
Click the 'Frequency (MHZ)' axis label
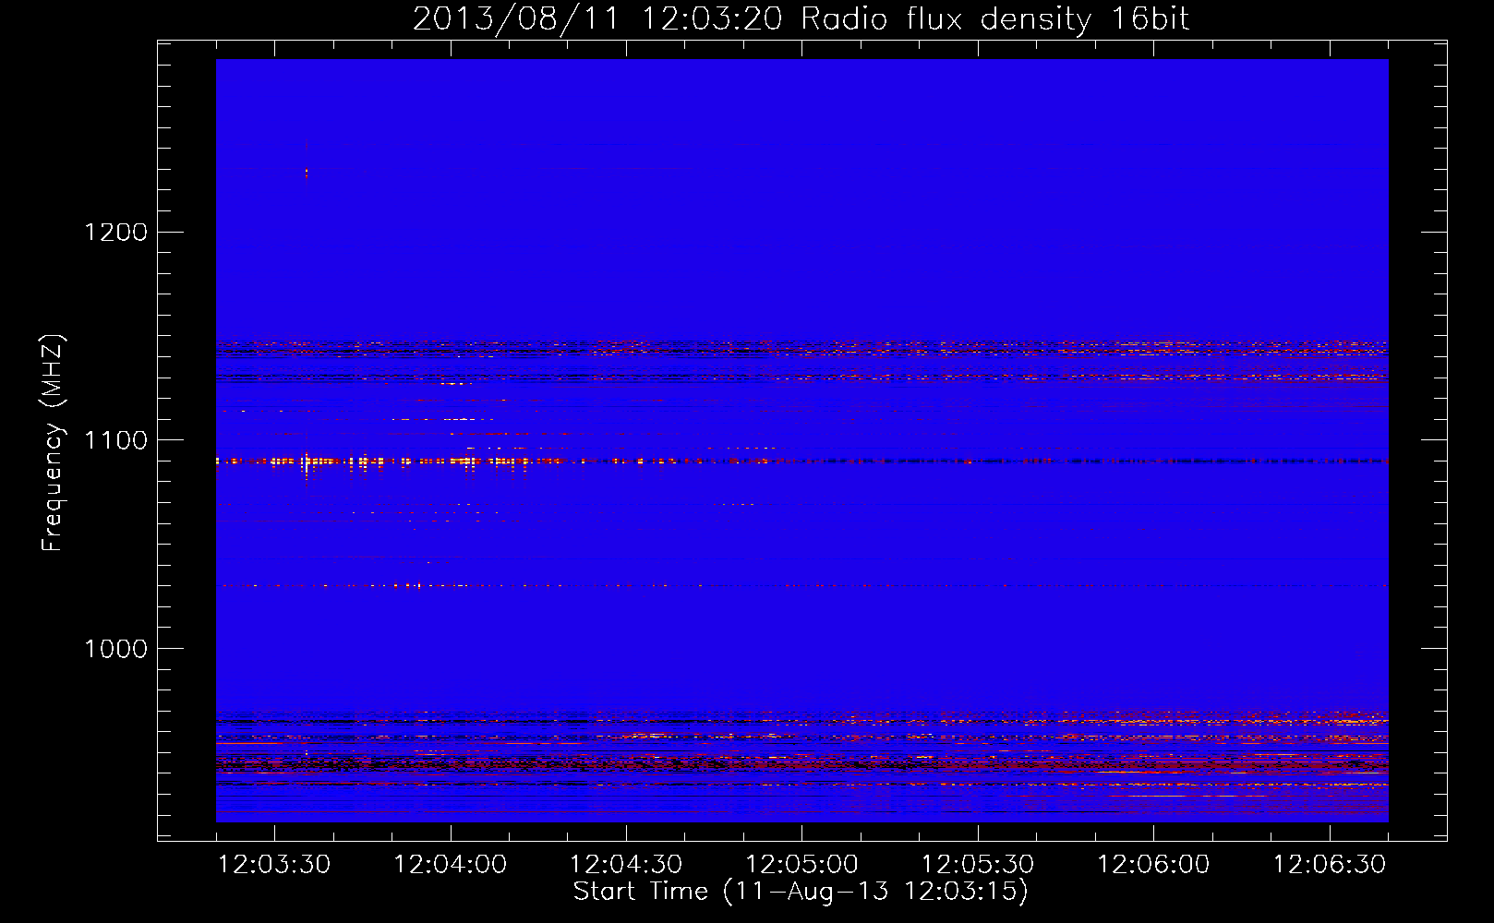(x=54, y=443)
